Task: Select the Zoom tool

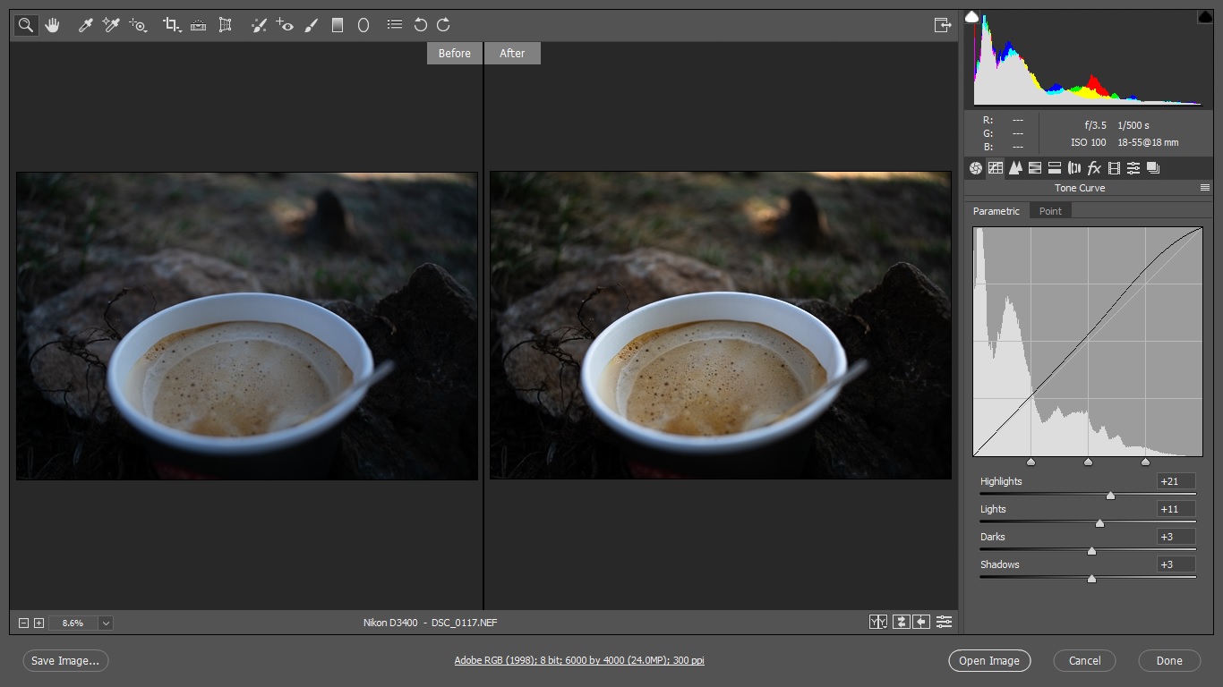Action: 26,26
